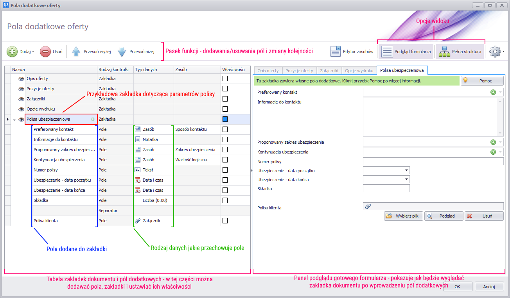Toggle Podgląd formularza view
Viewport: 510px width, 298px height.
[x=406, y=52]
